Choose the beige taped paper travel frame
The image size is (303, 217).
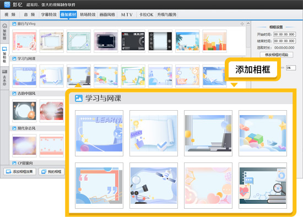(x=52, y=41)
